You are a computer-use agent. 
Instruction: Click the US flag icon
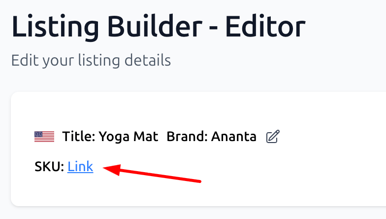[44, 137]
